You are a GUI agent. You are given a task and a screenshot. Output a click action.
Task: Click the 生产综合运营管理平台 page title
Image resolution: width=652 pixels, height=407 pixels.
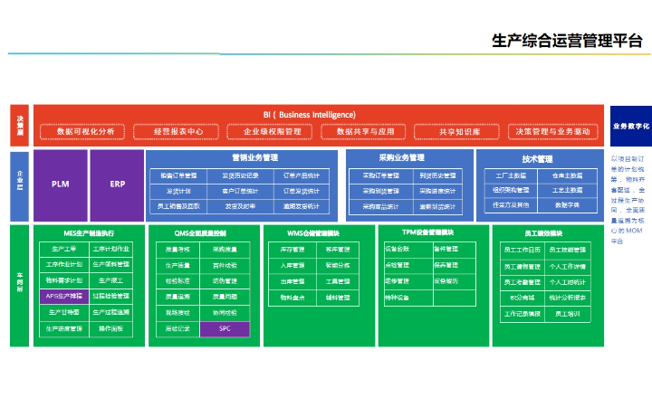566,40
